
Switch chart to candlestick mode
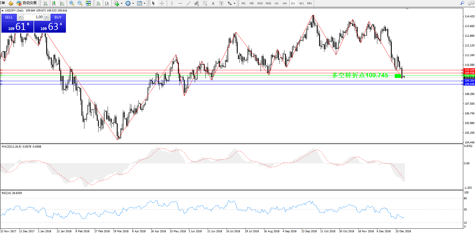tap(54, 3)
